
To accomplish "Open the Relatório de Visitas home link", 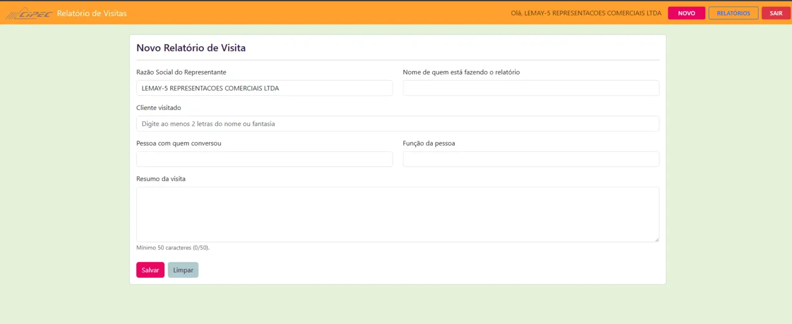I will pos(92,14).
